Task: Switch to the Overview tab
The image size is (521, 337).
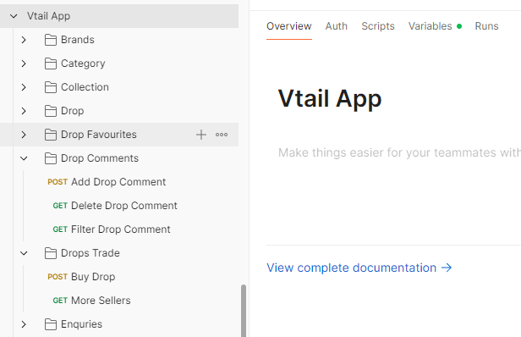Action: [289, 26]
